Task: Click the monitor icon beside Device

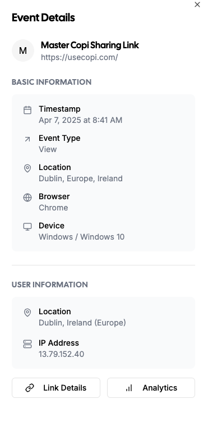Action: [x=27, y=227]
